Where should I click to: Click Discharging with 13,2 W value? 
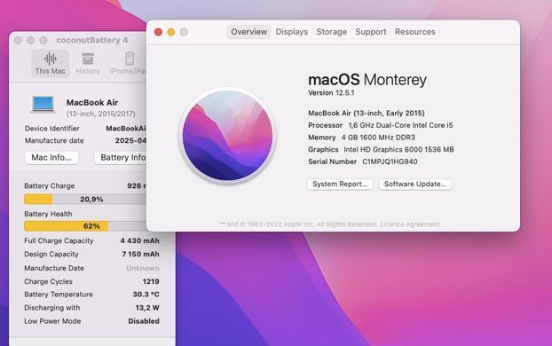tap(147, 308)
